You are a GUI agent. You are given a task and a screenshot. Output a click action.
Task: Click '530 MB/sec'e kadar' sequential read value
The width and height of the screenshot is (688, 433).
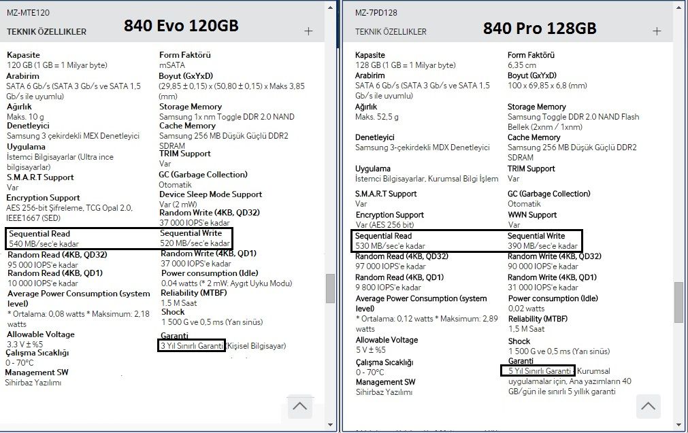click(x=390, y=245)
